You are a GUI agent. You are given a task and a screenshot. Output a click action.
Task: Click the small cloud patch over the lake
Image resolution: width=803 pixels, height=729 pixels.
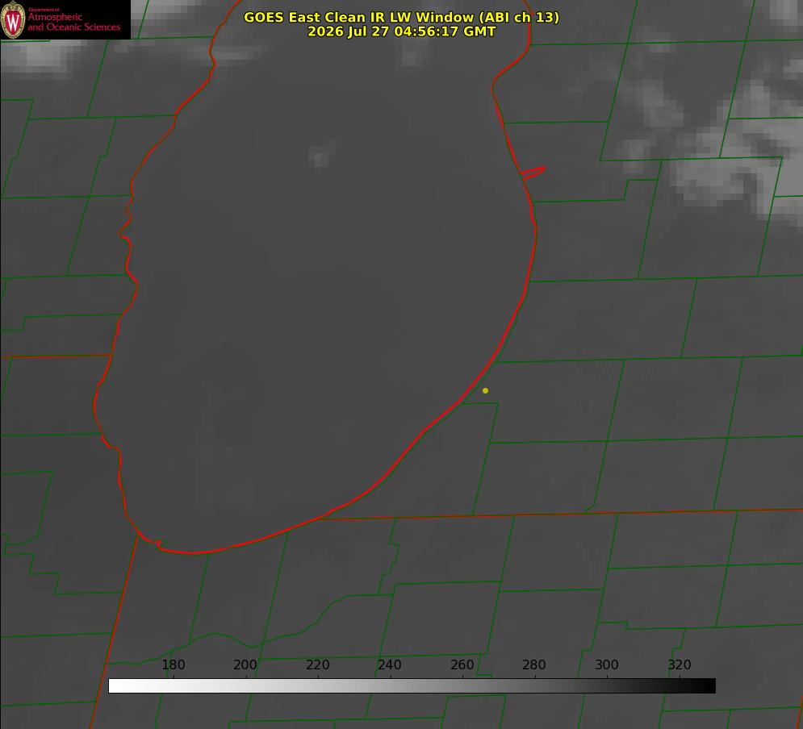click(320, 155)
